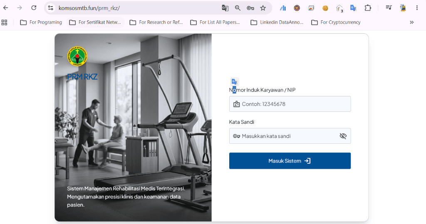
Task: Click the Kata Sandi label
Action: (x=242, y=122)
